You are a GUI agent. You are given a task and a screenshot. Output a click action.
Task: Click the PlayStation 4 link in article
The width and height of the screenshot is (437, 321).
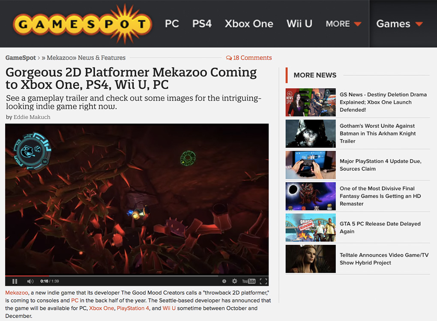[x=133, y=308]
